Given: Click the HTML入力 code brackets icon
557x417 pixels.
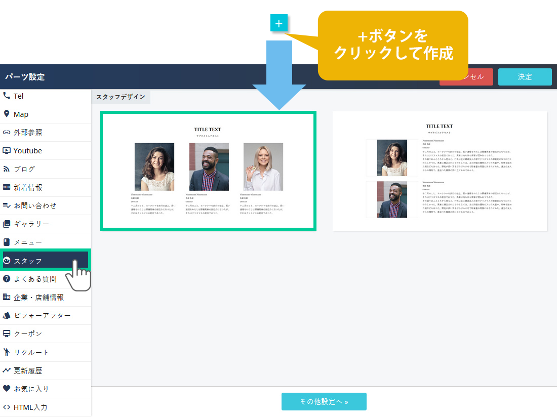Looking at the screenshot, I should [7, 407].
